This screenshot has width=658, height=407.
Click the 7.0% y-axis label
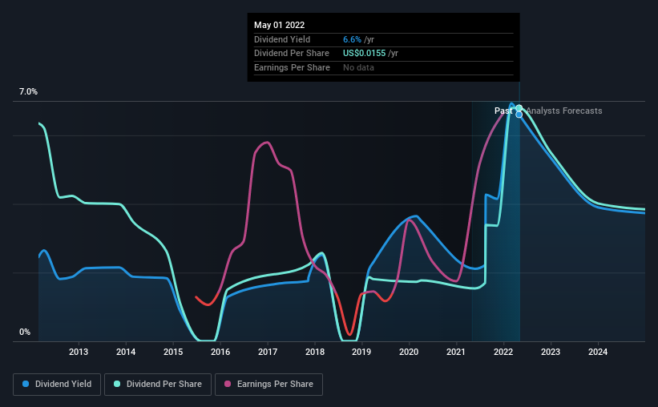click(28, 91)
